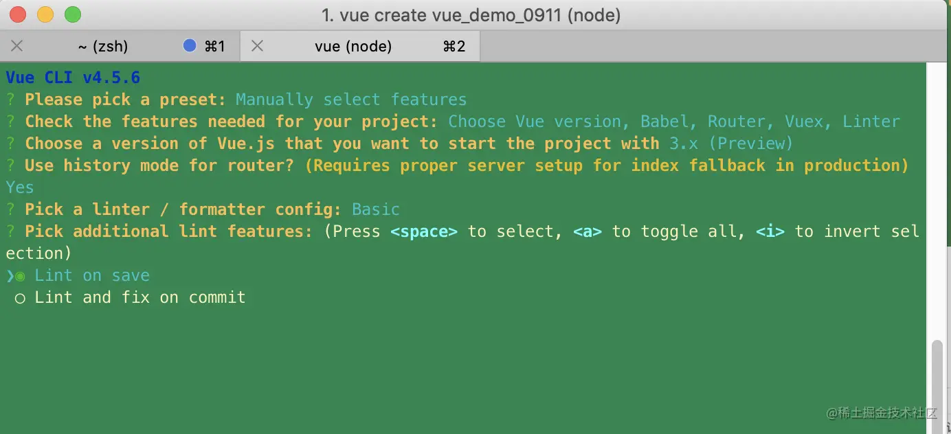Screen dimensions: 951x434
Task: Click the '<space>' key hint
Action: point(424,231)
